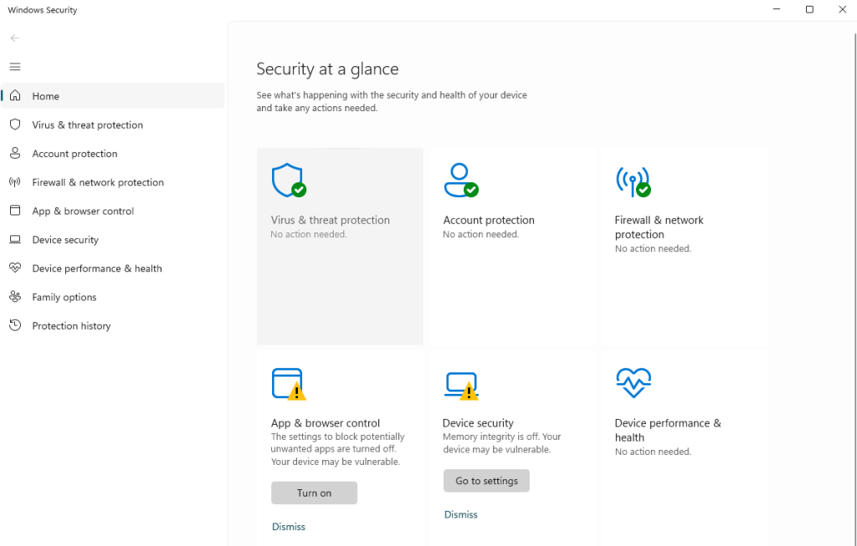Click the Device performance & health tile title
857x546 pixels.
668,431
